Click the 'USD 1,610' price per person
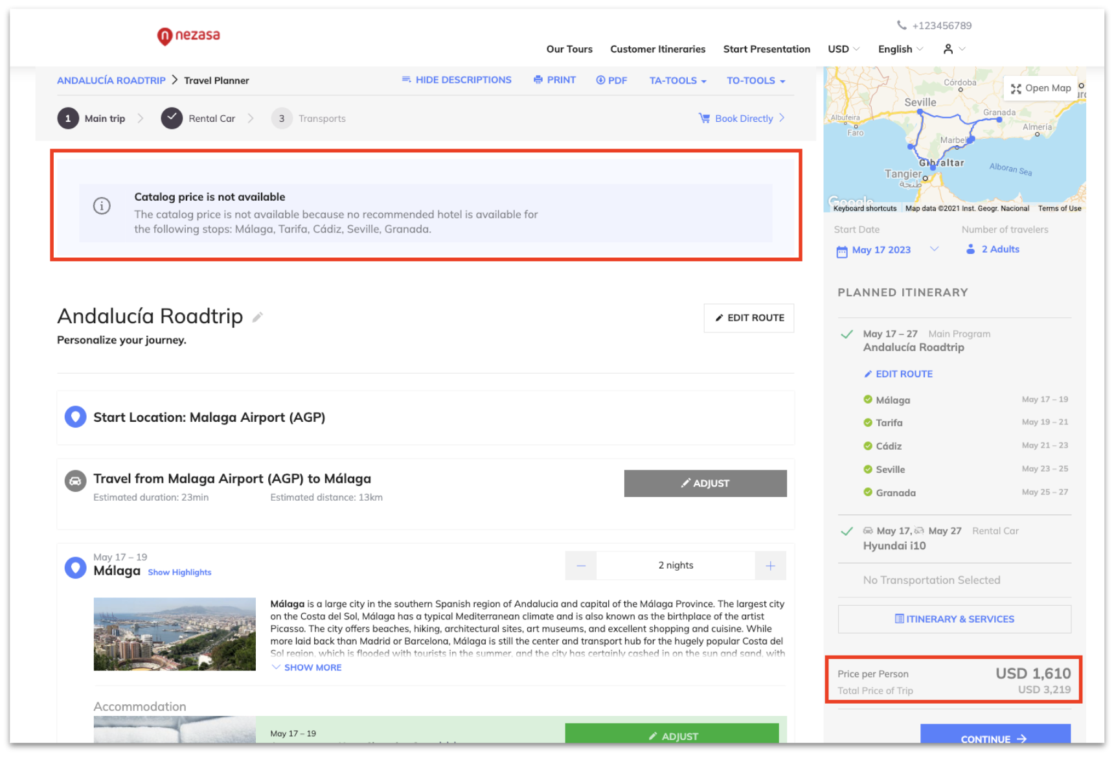This screenshot has width=1114, height=758. tap(1033, 674)
